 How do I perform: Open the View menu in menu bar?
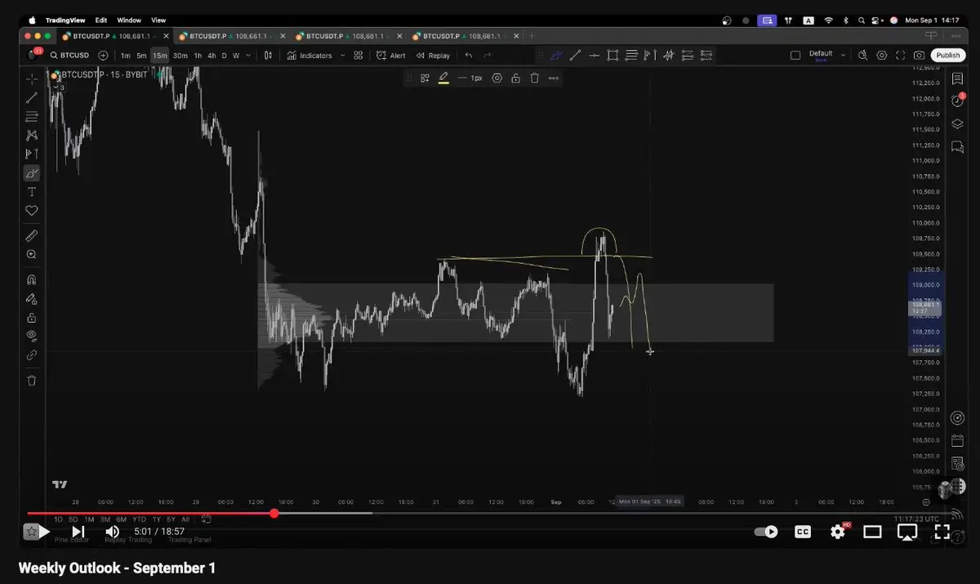pos(158,20)
